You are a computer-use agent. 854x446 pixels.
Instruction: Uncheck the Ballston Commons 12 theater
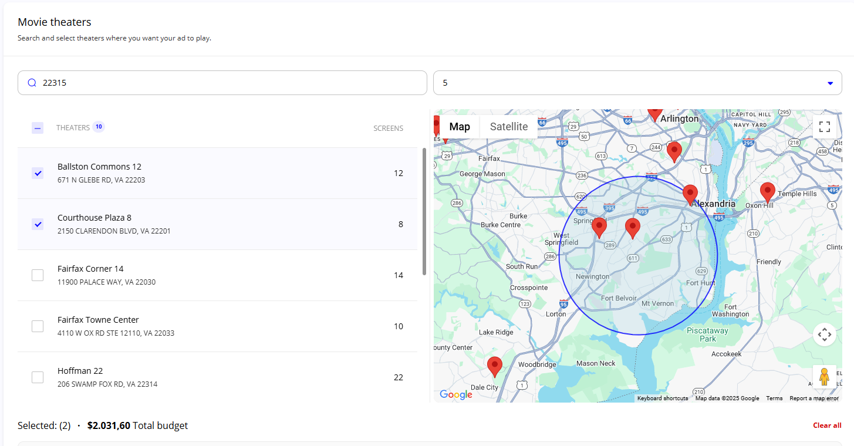click(x=38, y=173)
